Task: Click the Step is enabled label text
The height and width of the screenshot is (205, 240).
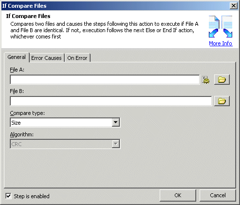Action: click(x=32, y=196)
